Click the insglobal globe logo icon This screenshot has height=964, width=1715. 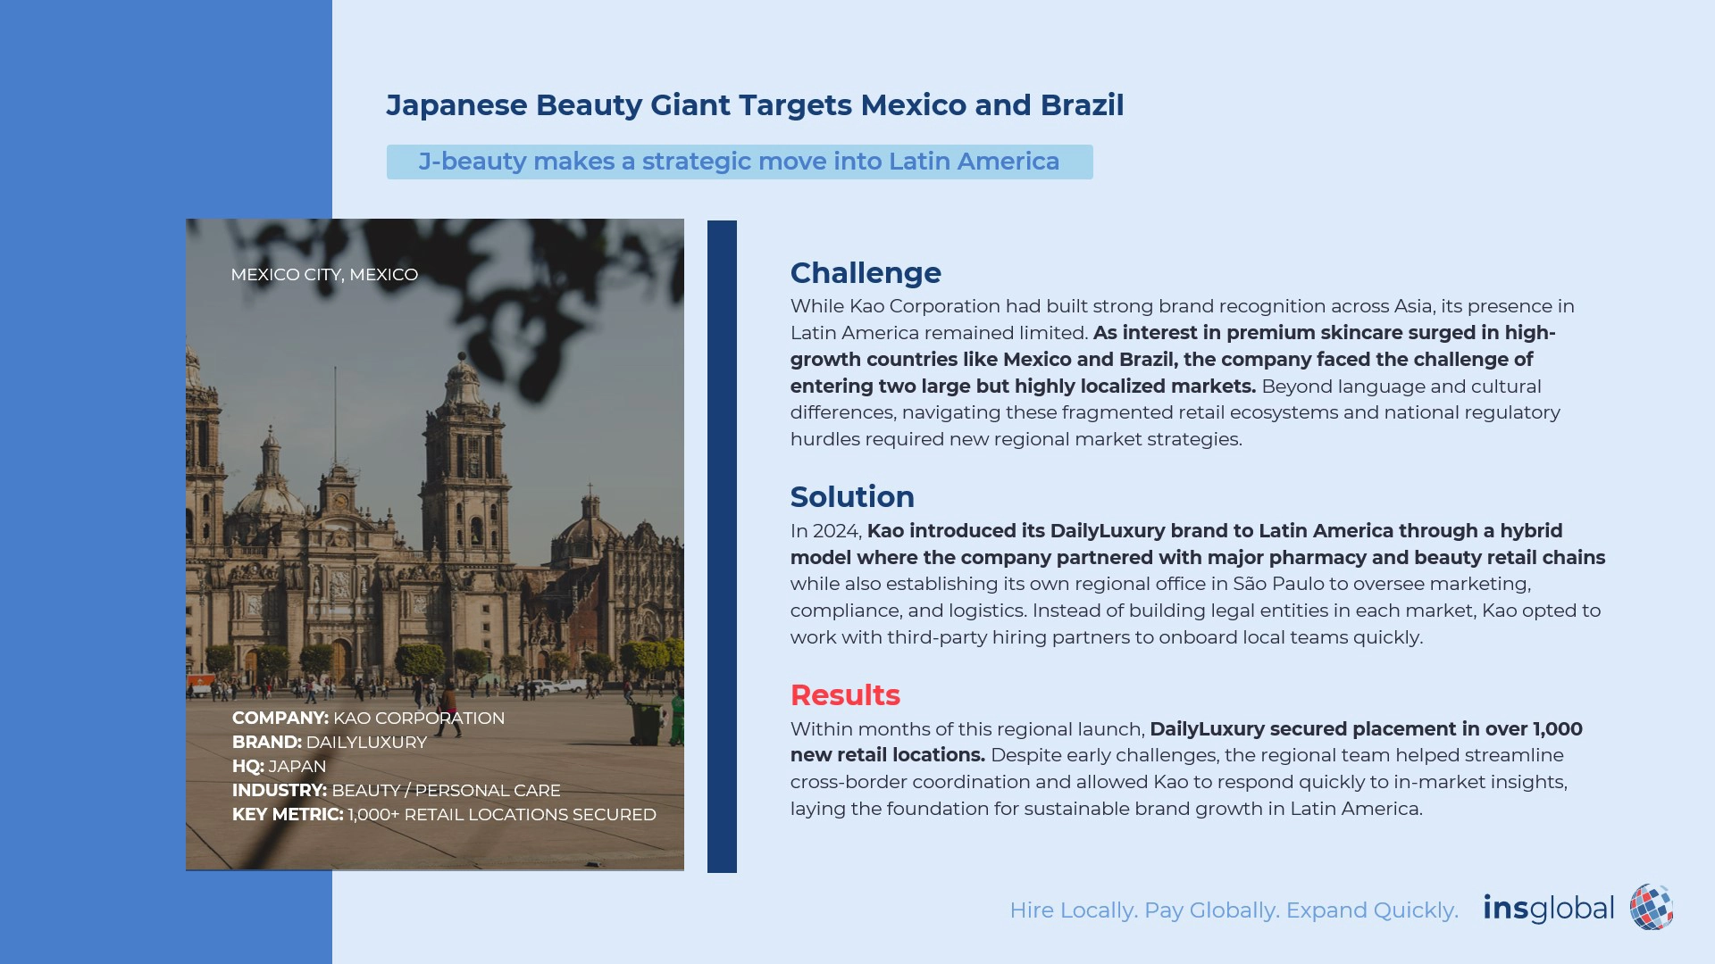pyautogui.click(x=1651, y=907)
